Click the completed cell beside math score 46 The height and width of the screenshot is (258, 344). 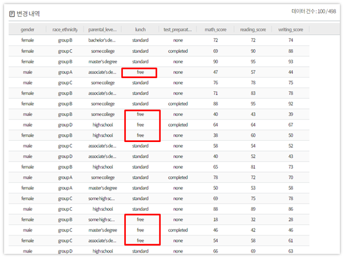178,230
